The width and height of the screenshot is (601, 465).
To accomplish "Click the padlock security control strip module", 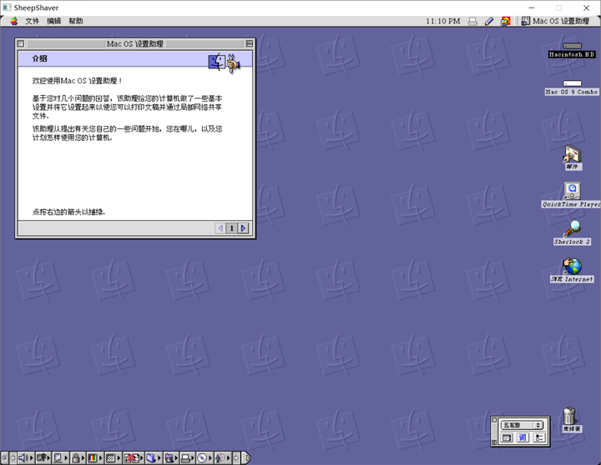I will [x=76, y=457].
